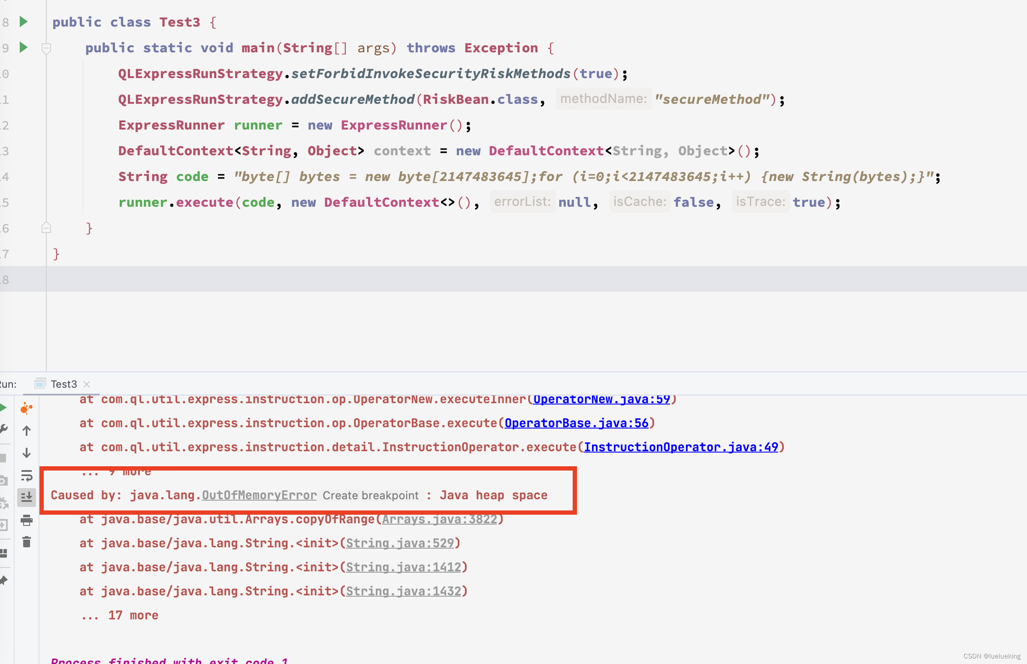Screen dimensions: 1027x664
Task: Stop the process with the square icon
Action: (3, 458)
